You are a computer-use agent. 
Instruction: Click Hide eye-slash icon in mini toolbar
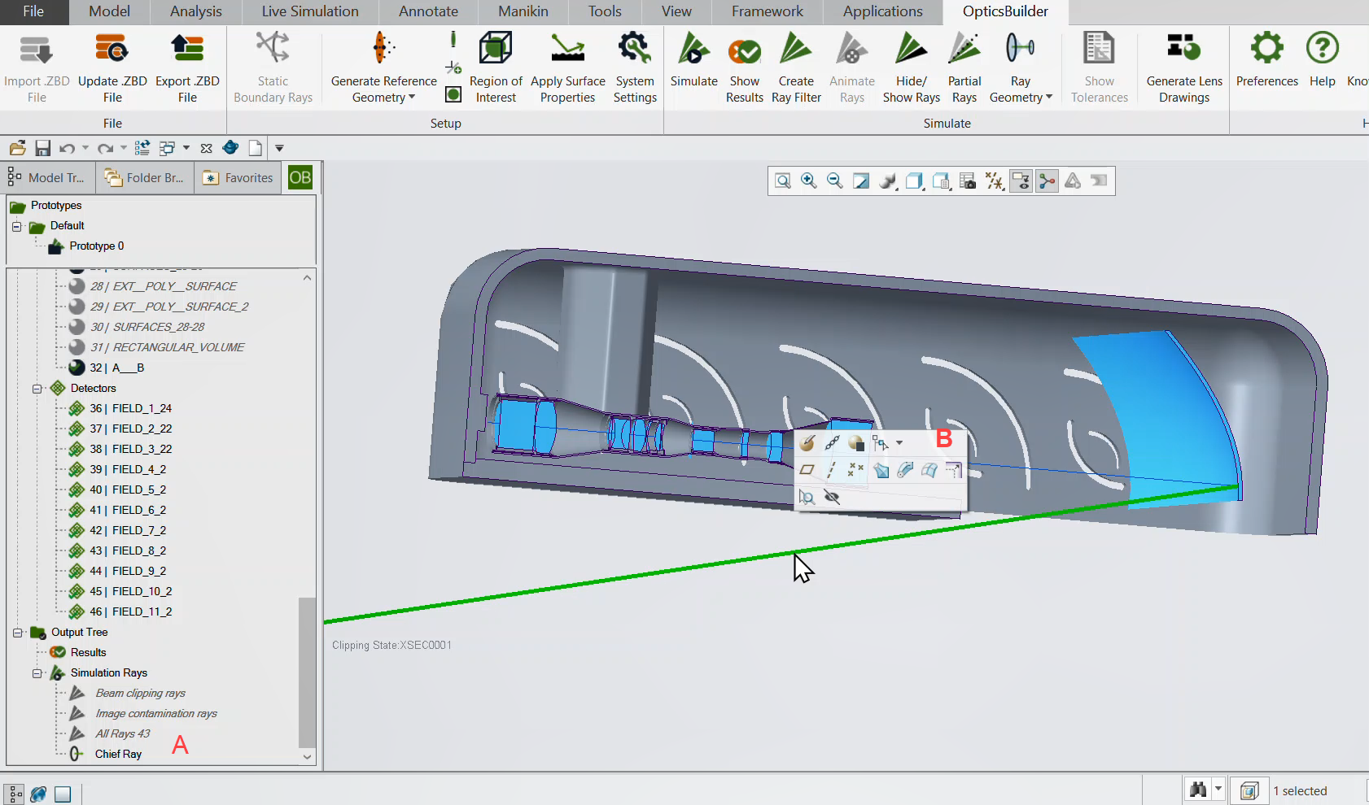[832, 497]
